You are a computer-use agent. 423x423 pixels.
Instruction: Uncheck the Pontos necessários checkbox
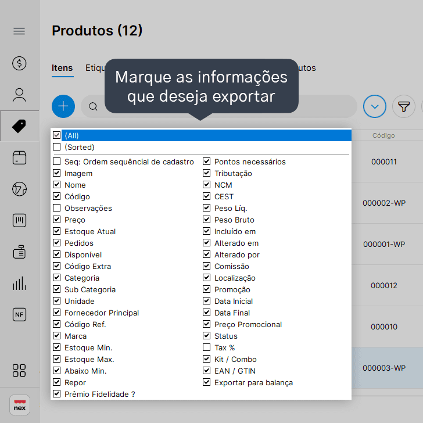coord(207,162)
